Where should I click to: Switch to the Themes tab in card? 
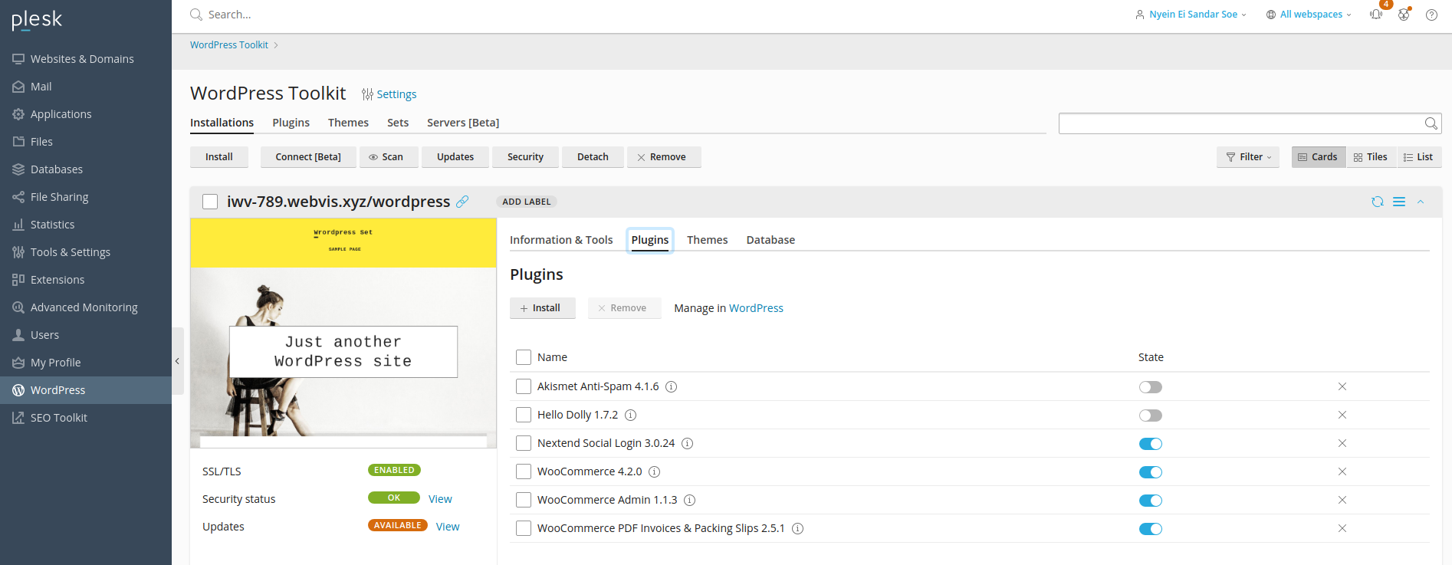point(707,240)
